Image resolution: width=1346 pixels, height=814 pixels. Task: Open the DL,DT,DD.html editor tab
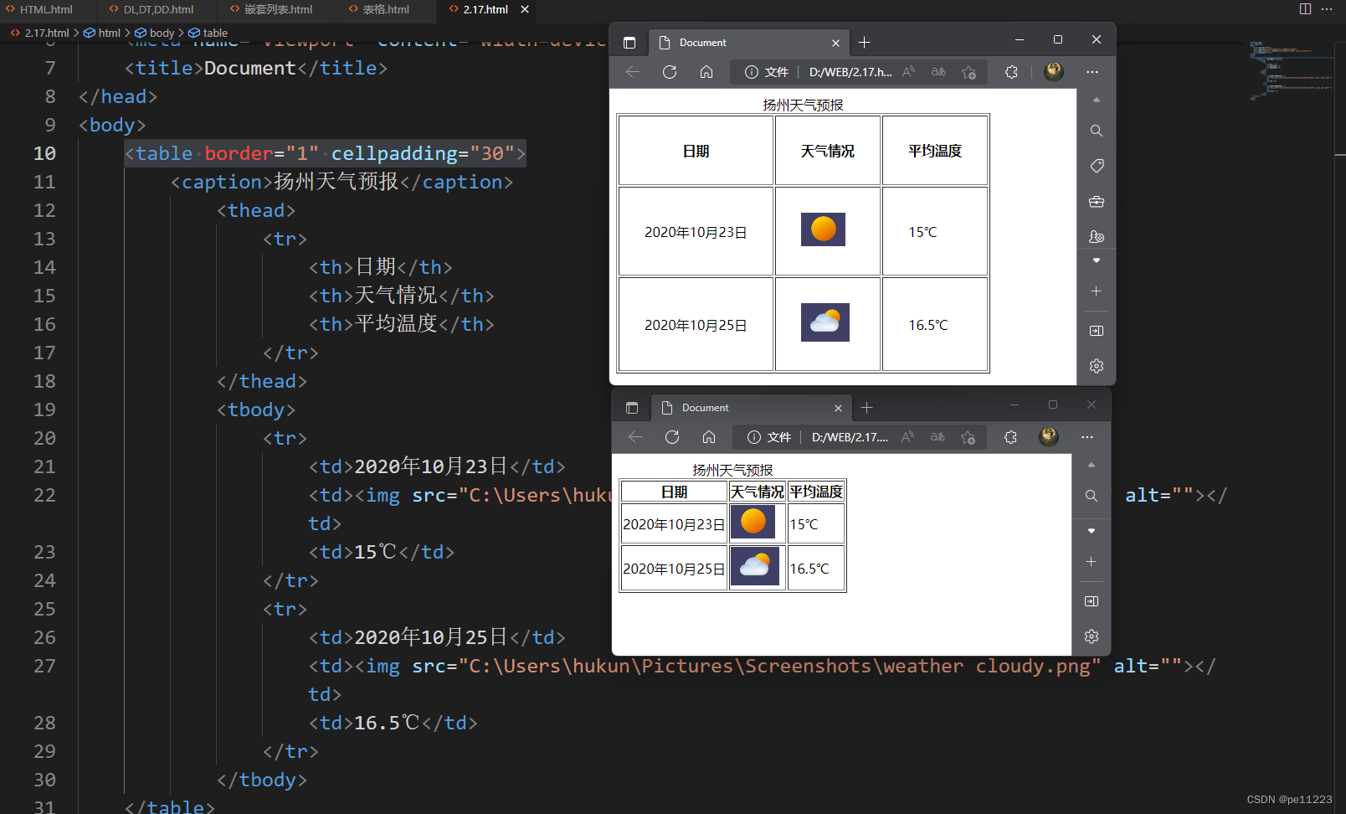[151, 9]
